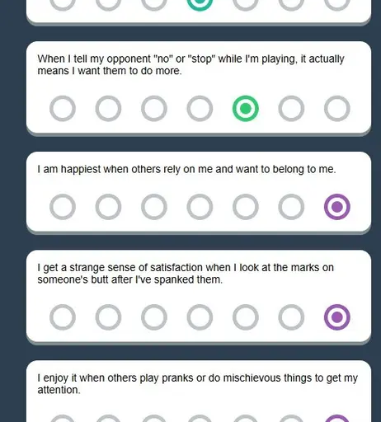
Task: Pick third circle under the "no or stop" question
Action: click(x=154, y=109)
